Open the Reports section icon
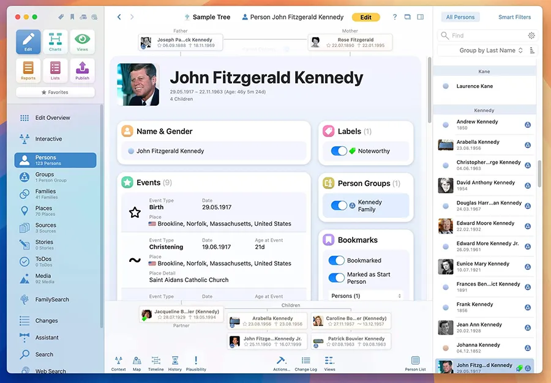The image size is (551, 383). point(28,70)
